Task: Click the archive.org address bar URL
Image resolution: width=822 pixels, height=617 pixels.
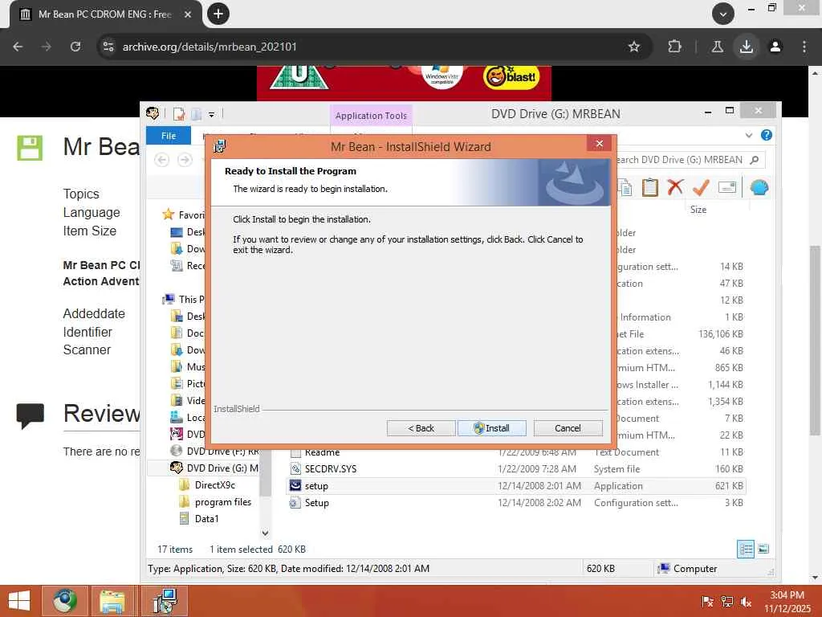Action: 210,47
